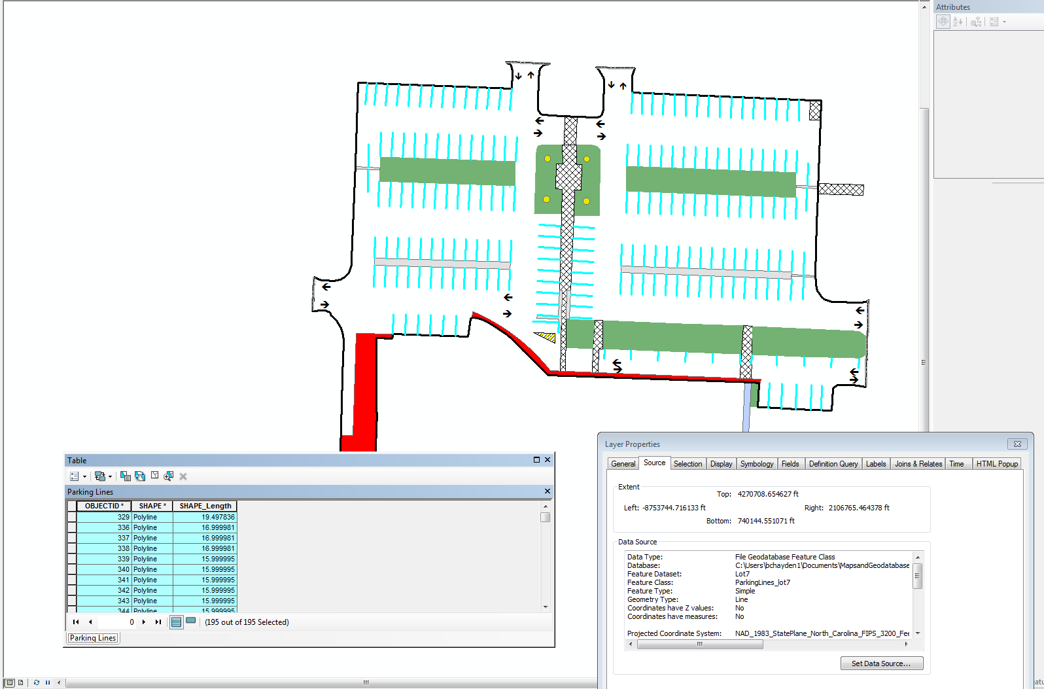The height and width of the screenshot is (689, 1044).
Task: Click the Feature Class value ParkingLines_lot7
Action: click(763, 582)
